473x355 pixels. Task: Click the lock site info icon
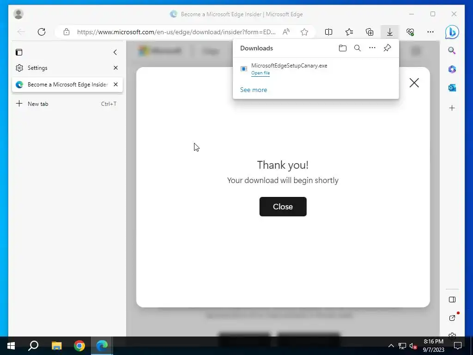click(67, 32)
